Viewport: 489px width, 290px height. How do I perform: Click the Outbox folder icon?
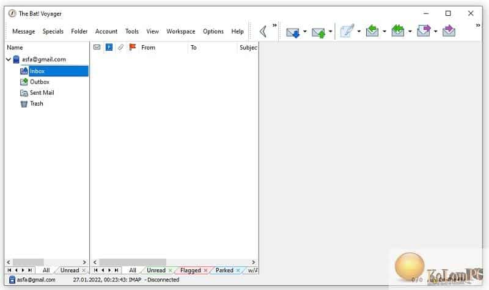coord(24,82)
